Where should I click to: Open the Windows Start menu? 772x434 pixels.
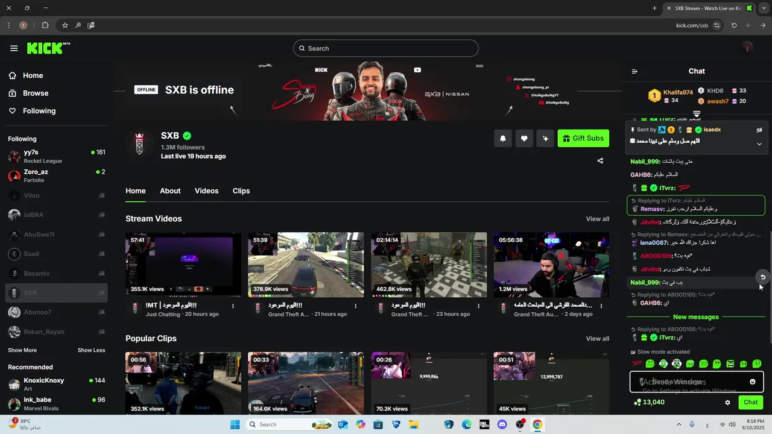(235, 424)
